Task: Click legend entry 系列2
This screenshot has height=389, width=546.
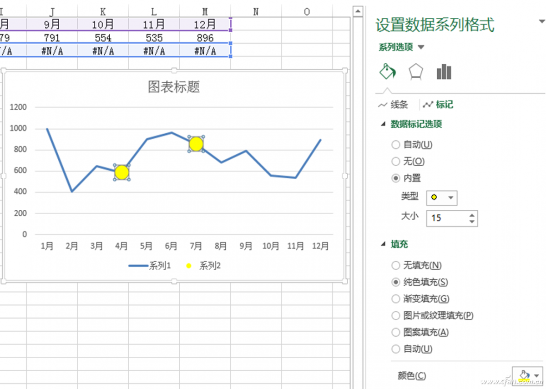Action: click(x=204, y=266)
